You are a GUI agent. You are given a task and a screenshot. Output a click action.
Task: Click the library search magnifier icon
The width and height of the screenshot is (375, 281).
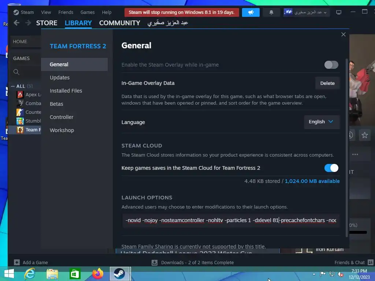click(16, 72)
